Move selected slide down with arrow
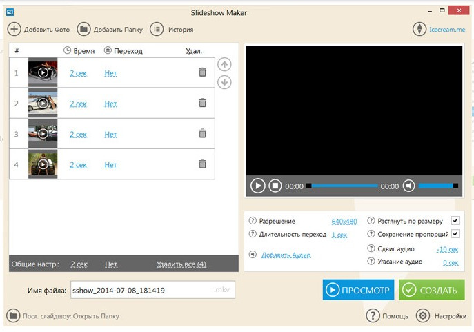 click(224, 82)
